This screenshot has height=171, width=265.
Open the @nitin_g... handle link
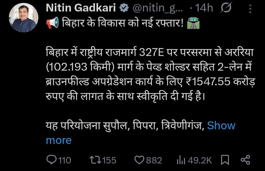(158, 8)
